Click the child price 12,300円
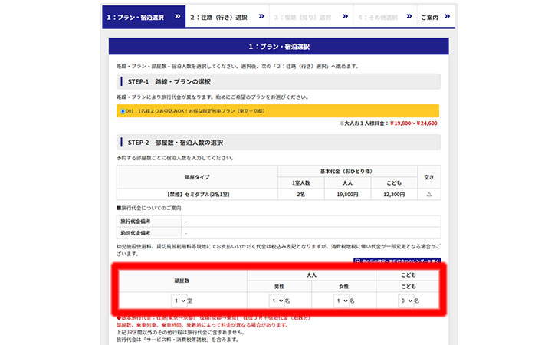This screenshot has width=558, height=345. 394,195
